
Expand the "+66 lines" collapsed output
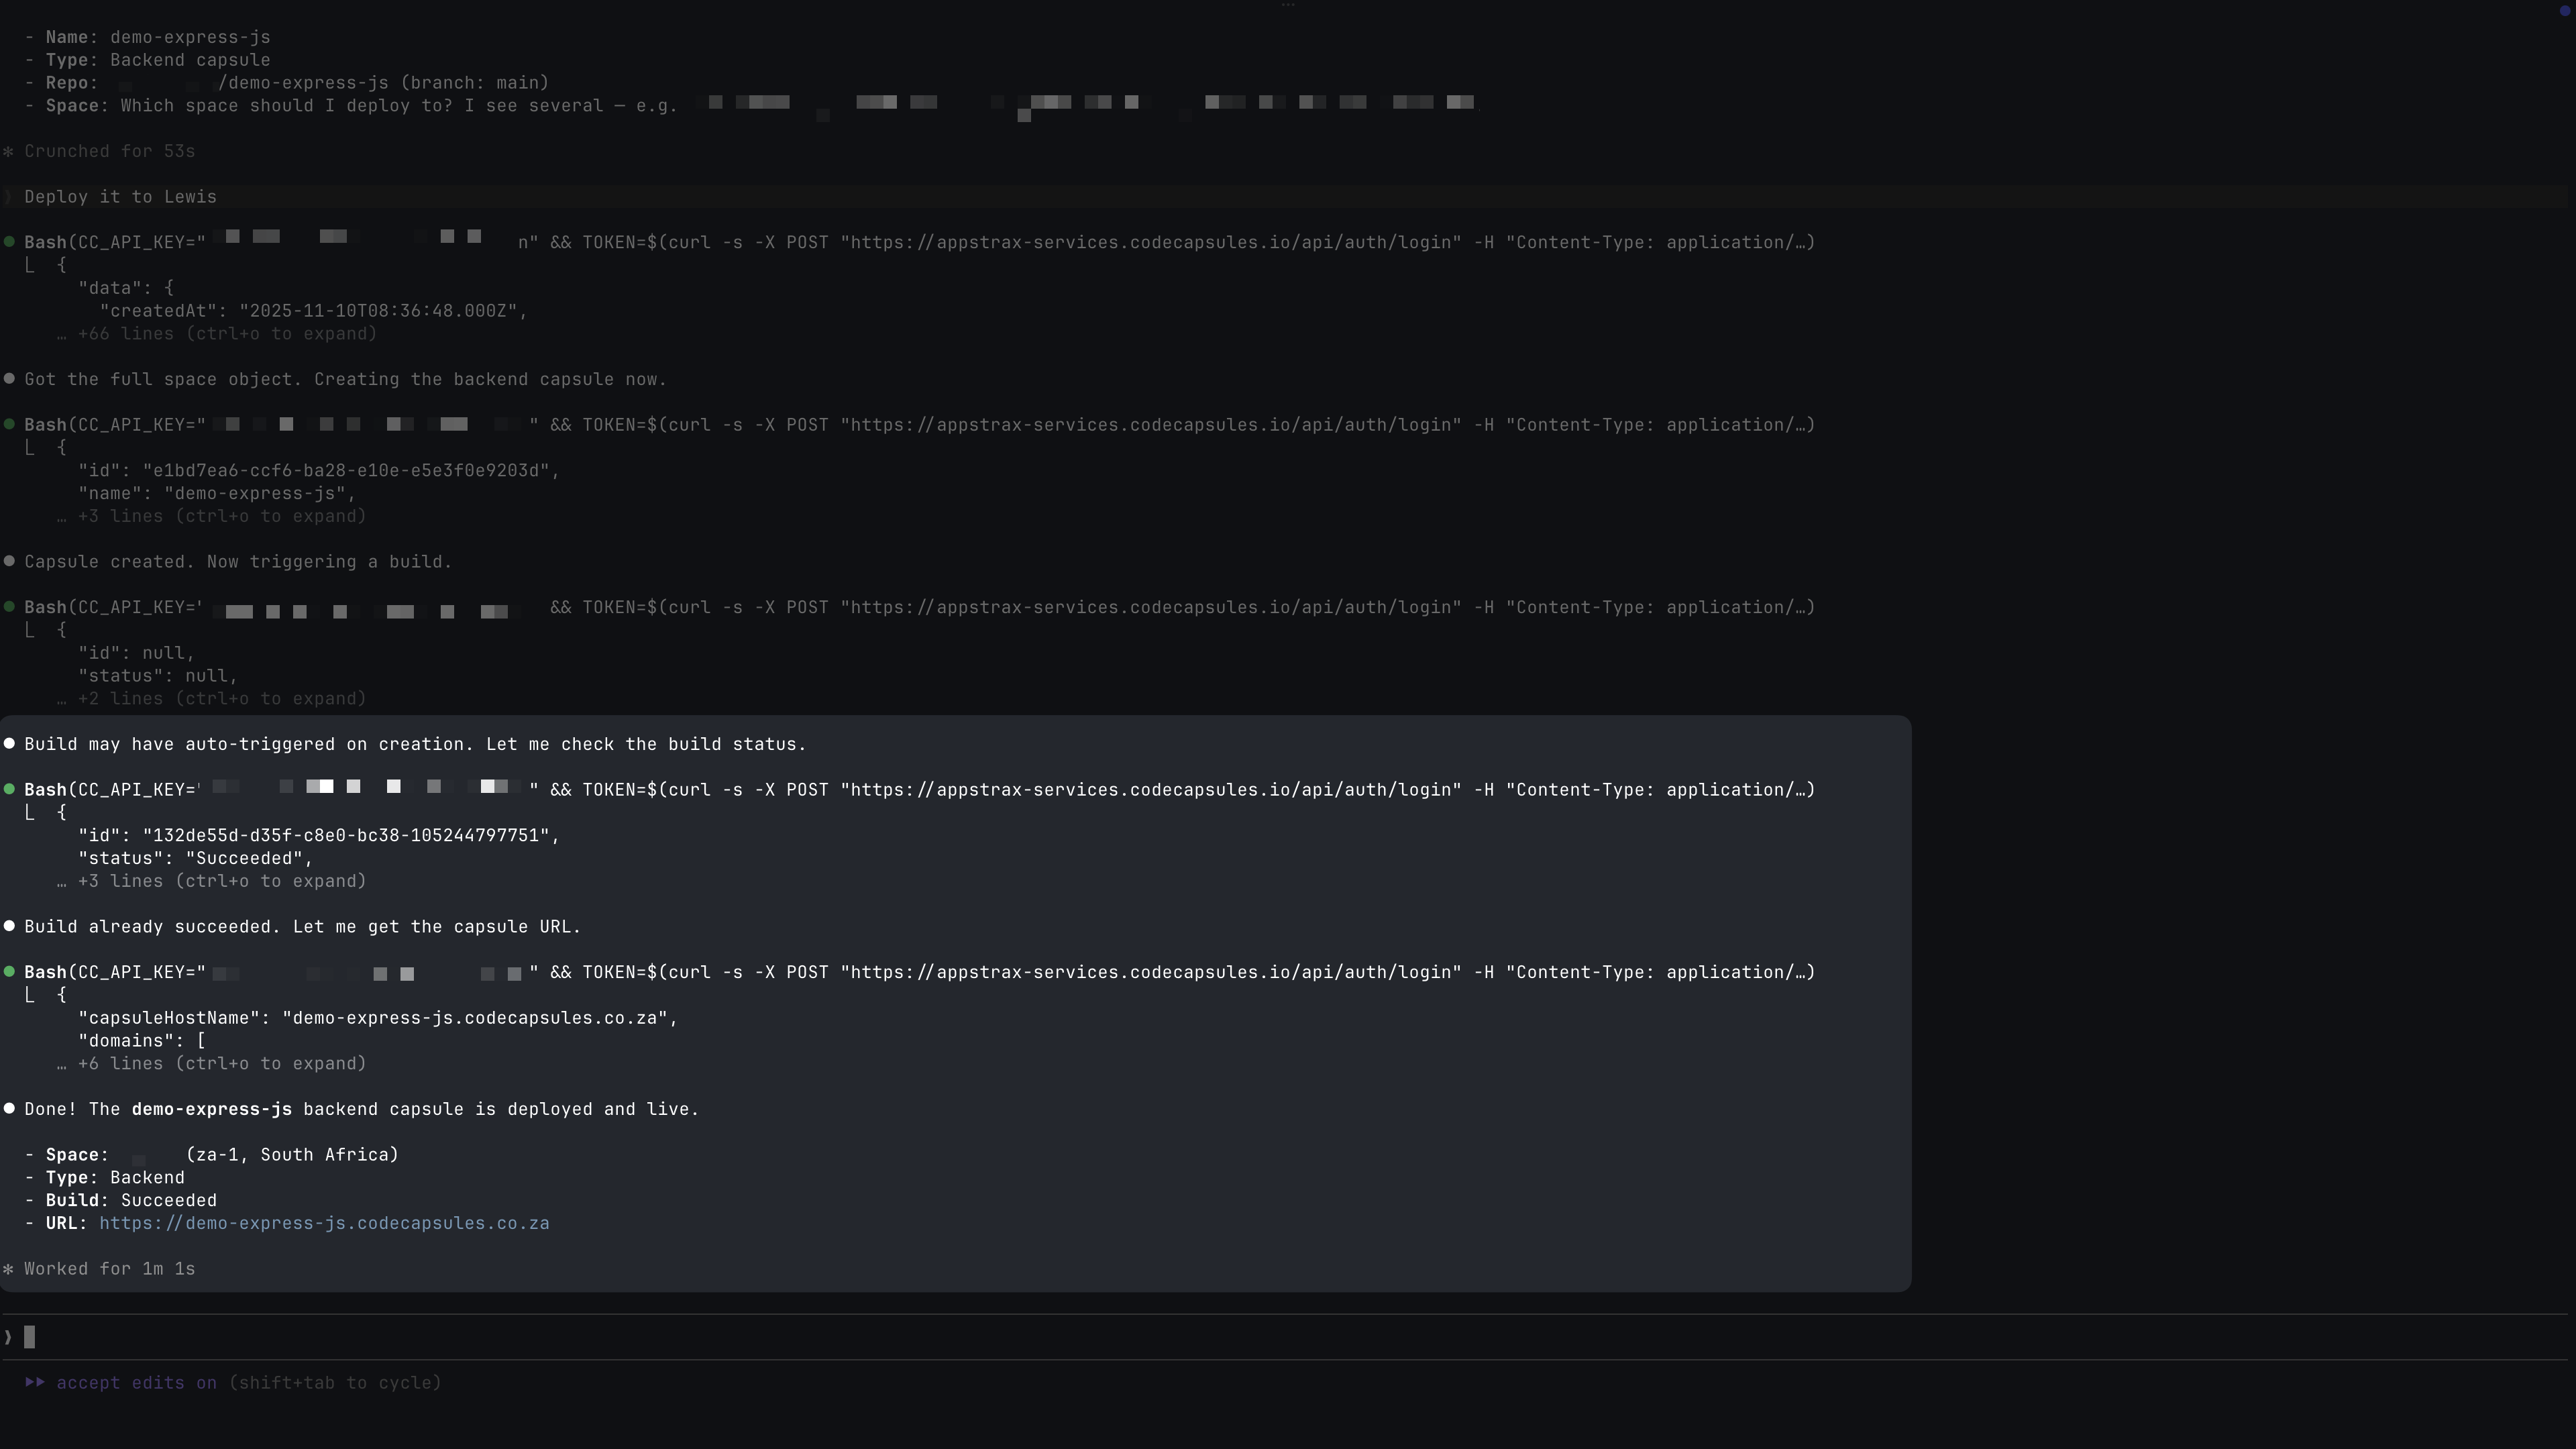pos(227,334)
